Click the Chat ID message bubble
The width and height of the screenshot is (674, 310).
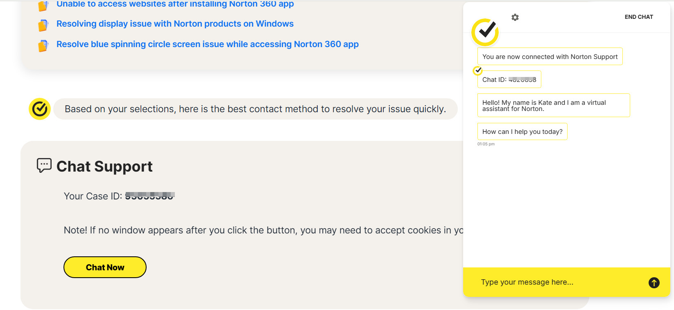[x=509, y=79]
